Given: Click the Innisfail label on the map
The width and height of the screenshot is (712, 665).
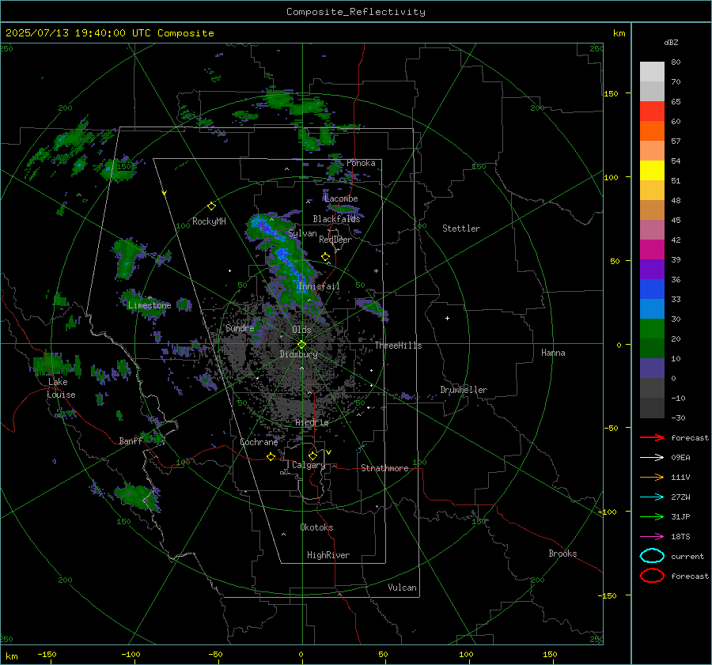Looking at the screenshot, I should click(319, 286).
